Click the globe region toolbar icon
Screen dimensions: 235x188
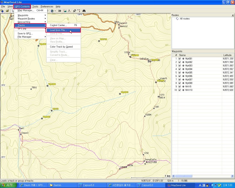coord(52,11)
